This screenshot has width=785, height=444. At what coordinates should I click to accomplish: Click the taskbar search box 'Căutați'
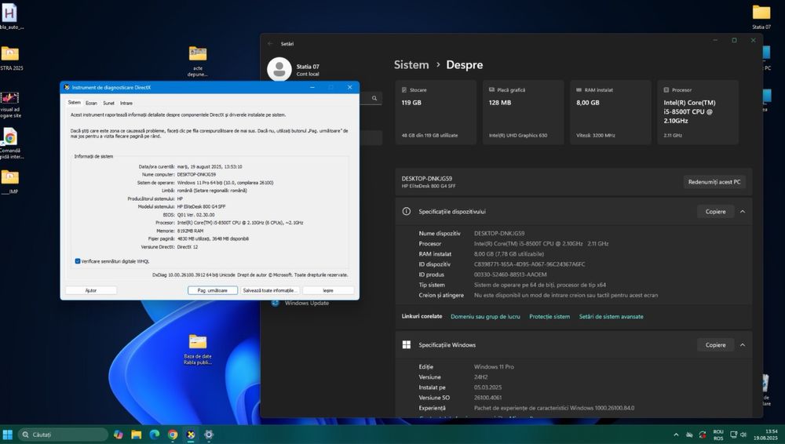click(x=63, y=435)
